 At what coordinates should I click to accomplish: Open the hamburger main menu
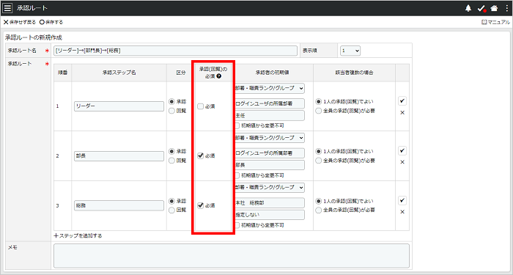(7, 8)
